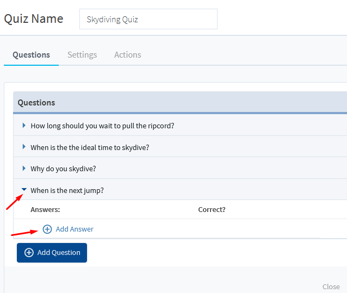Click the 'When is the next jump?' question text
This screenshot has height=293, width=347.
tap(67, 190)
